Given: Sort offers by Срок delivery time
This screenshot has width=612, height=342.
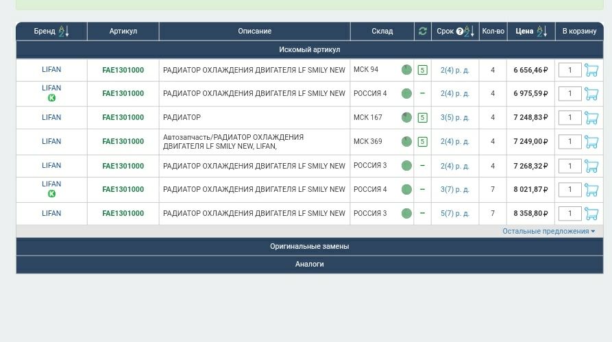Looking at the screenshot, I should [469, 32].
